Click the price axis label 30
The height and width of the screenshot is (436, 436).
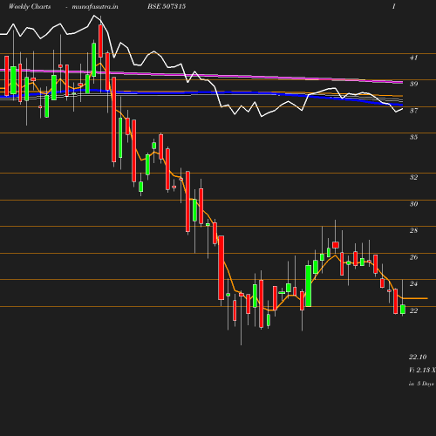pos(413,204)
